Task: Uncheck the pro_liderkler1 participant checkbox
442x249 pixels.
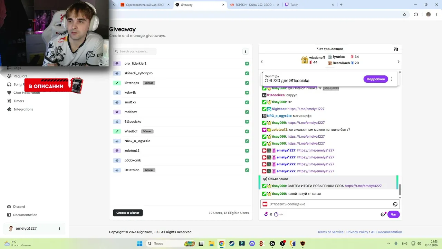Action: click(x=247, y=64)
